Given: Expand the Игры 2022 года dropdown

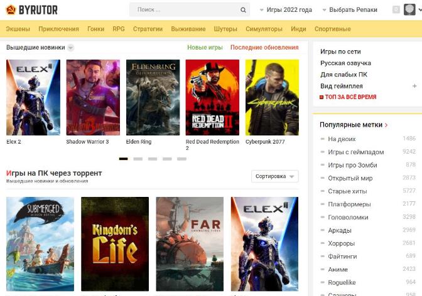Looking at the screenshot, I should 286,10.
